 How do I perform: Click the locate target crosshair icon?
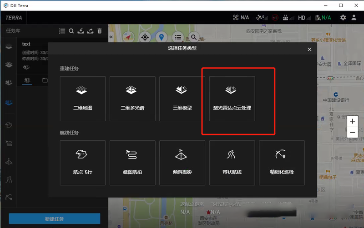[145, 37]
